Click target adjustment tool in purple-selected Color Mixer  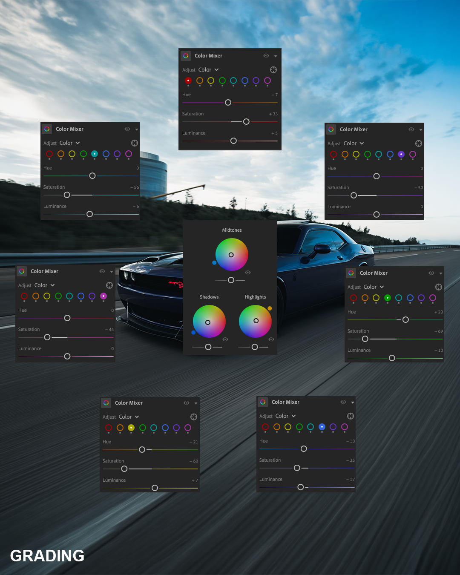[x=419, y=144]
